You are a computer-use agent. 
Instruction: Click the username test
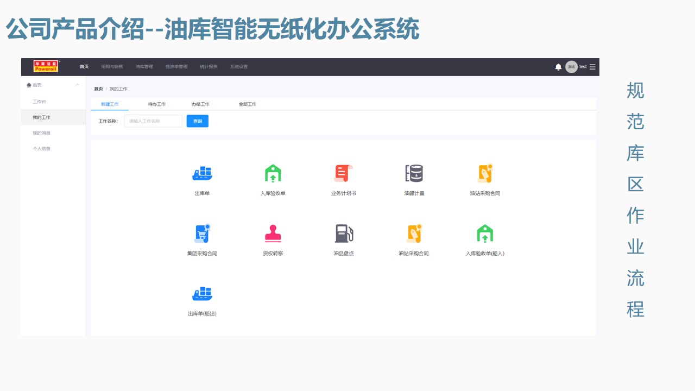583,67
